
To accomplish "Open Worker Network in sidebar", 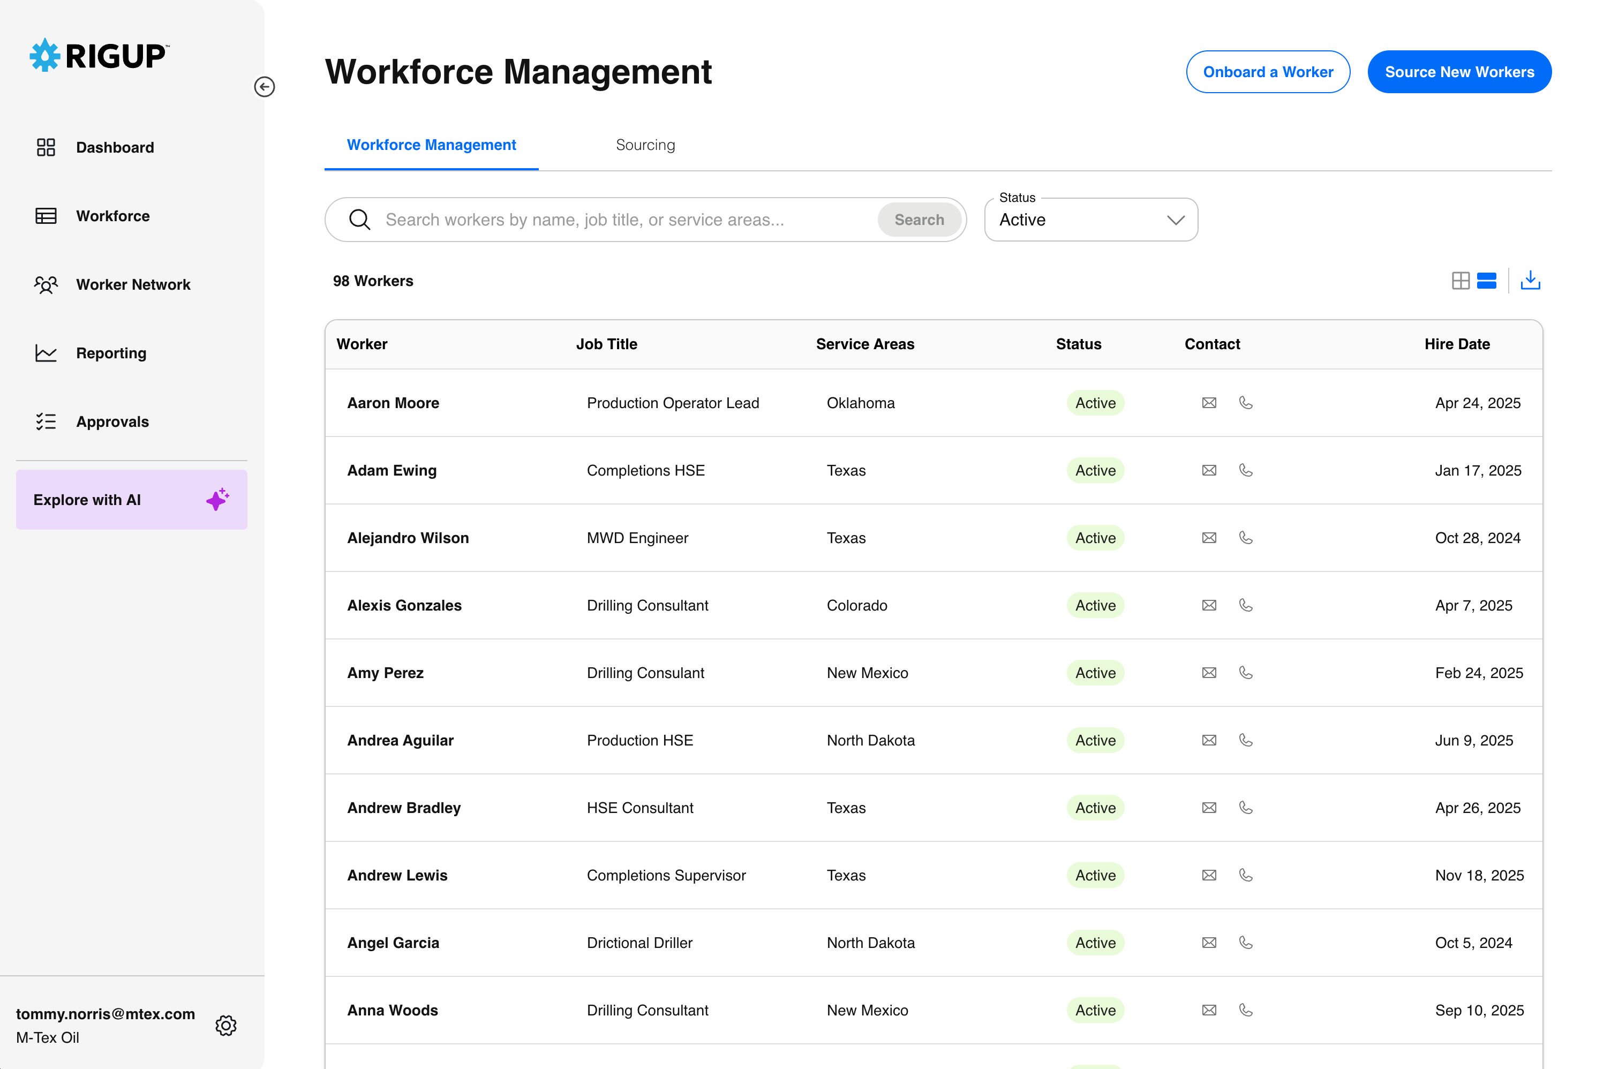I will (133, 284).
